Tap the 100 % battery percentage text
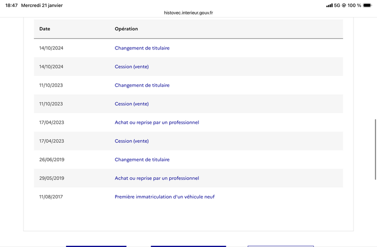The image size is (377, 247). 355,5
